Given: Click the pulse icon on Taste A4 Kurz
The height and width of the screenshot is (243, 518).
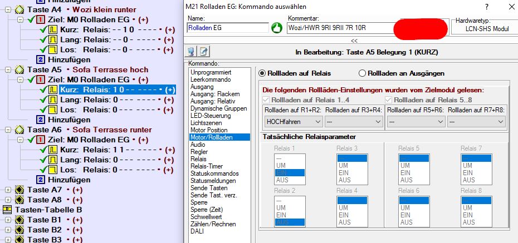Looking at the screenshot, I should tap(53, 29).
